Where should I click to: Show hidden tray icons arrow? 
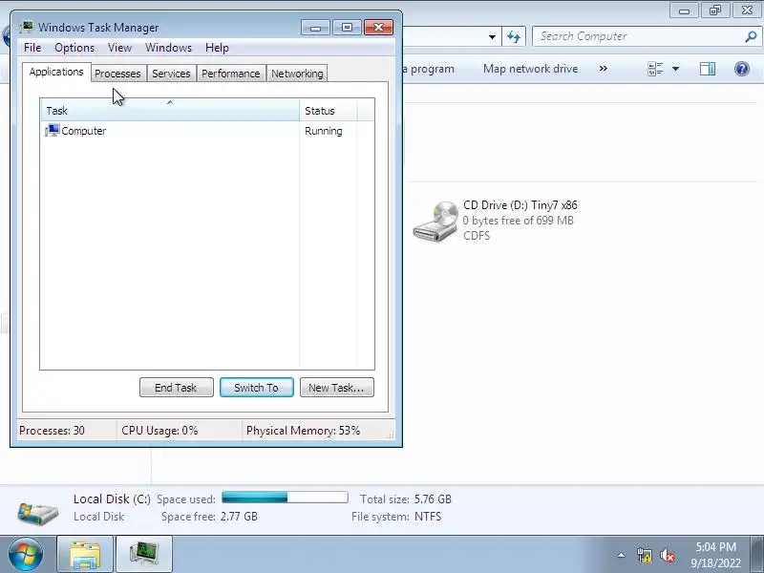coord(622,555)
